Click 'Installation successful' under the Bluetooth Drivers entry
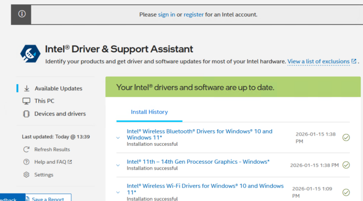The image size is (363, 201). (x=152, y=144)
